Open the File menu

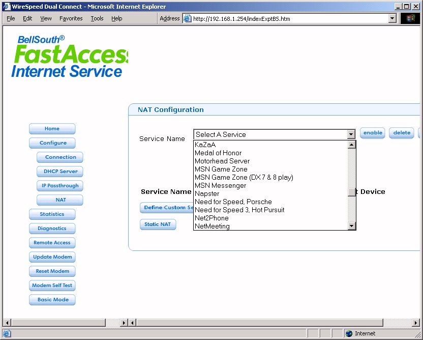point(11,18)
